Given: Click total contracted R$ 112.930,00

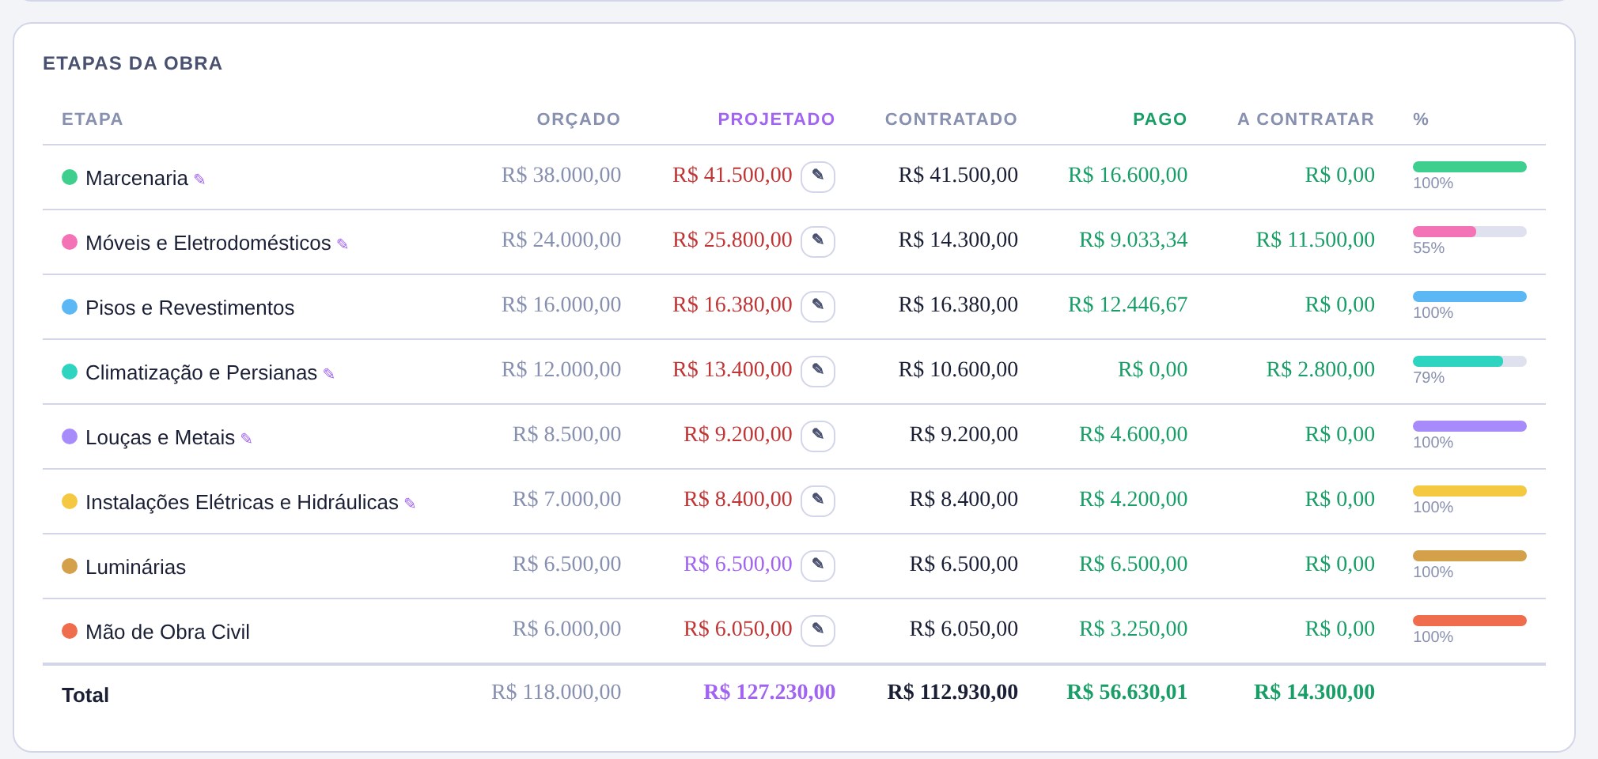Looking at the screenshot, I should tap(952, 692).
